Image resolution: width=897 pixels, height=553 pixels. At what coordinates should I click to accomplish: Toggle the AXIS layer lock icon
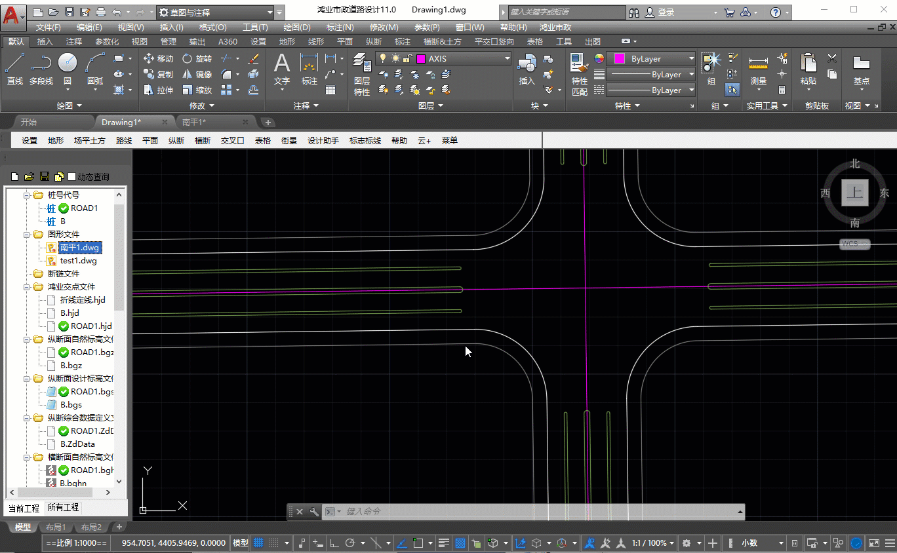(x=407, y=58)
